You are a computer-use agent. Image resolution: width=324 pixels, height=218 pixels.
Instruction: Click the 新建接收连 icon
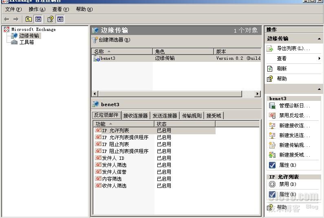pyautogui.click(x=272, y=126)
